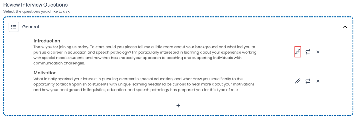Regenerate the Motivation question with the swap arrows icon

[x=308, y=81]
